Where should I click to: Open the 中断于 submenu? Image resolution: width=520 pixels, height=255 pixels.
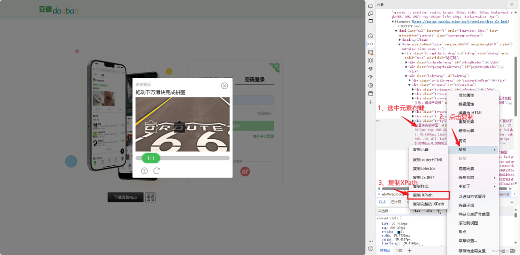473,186
